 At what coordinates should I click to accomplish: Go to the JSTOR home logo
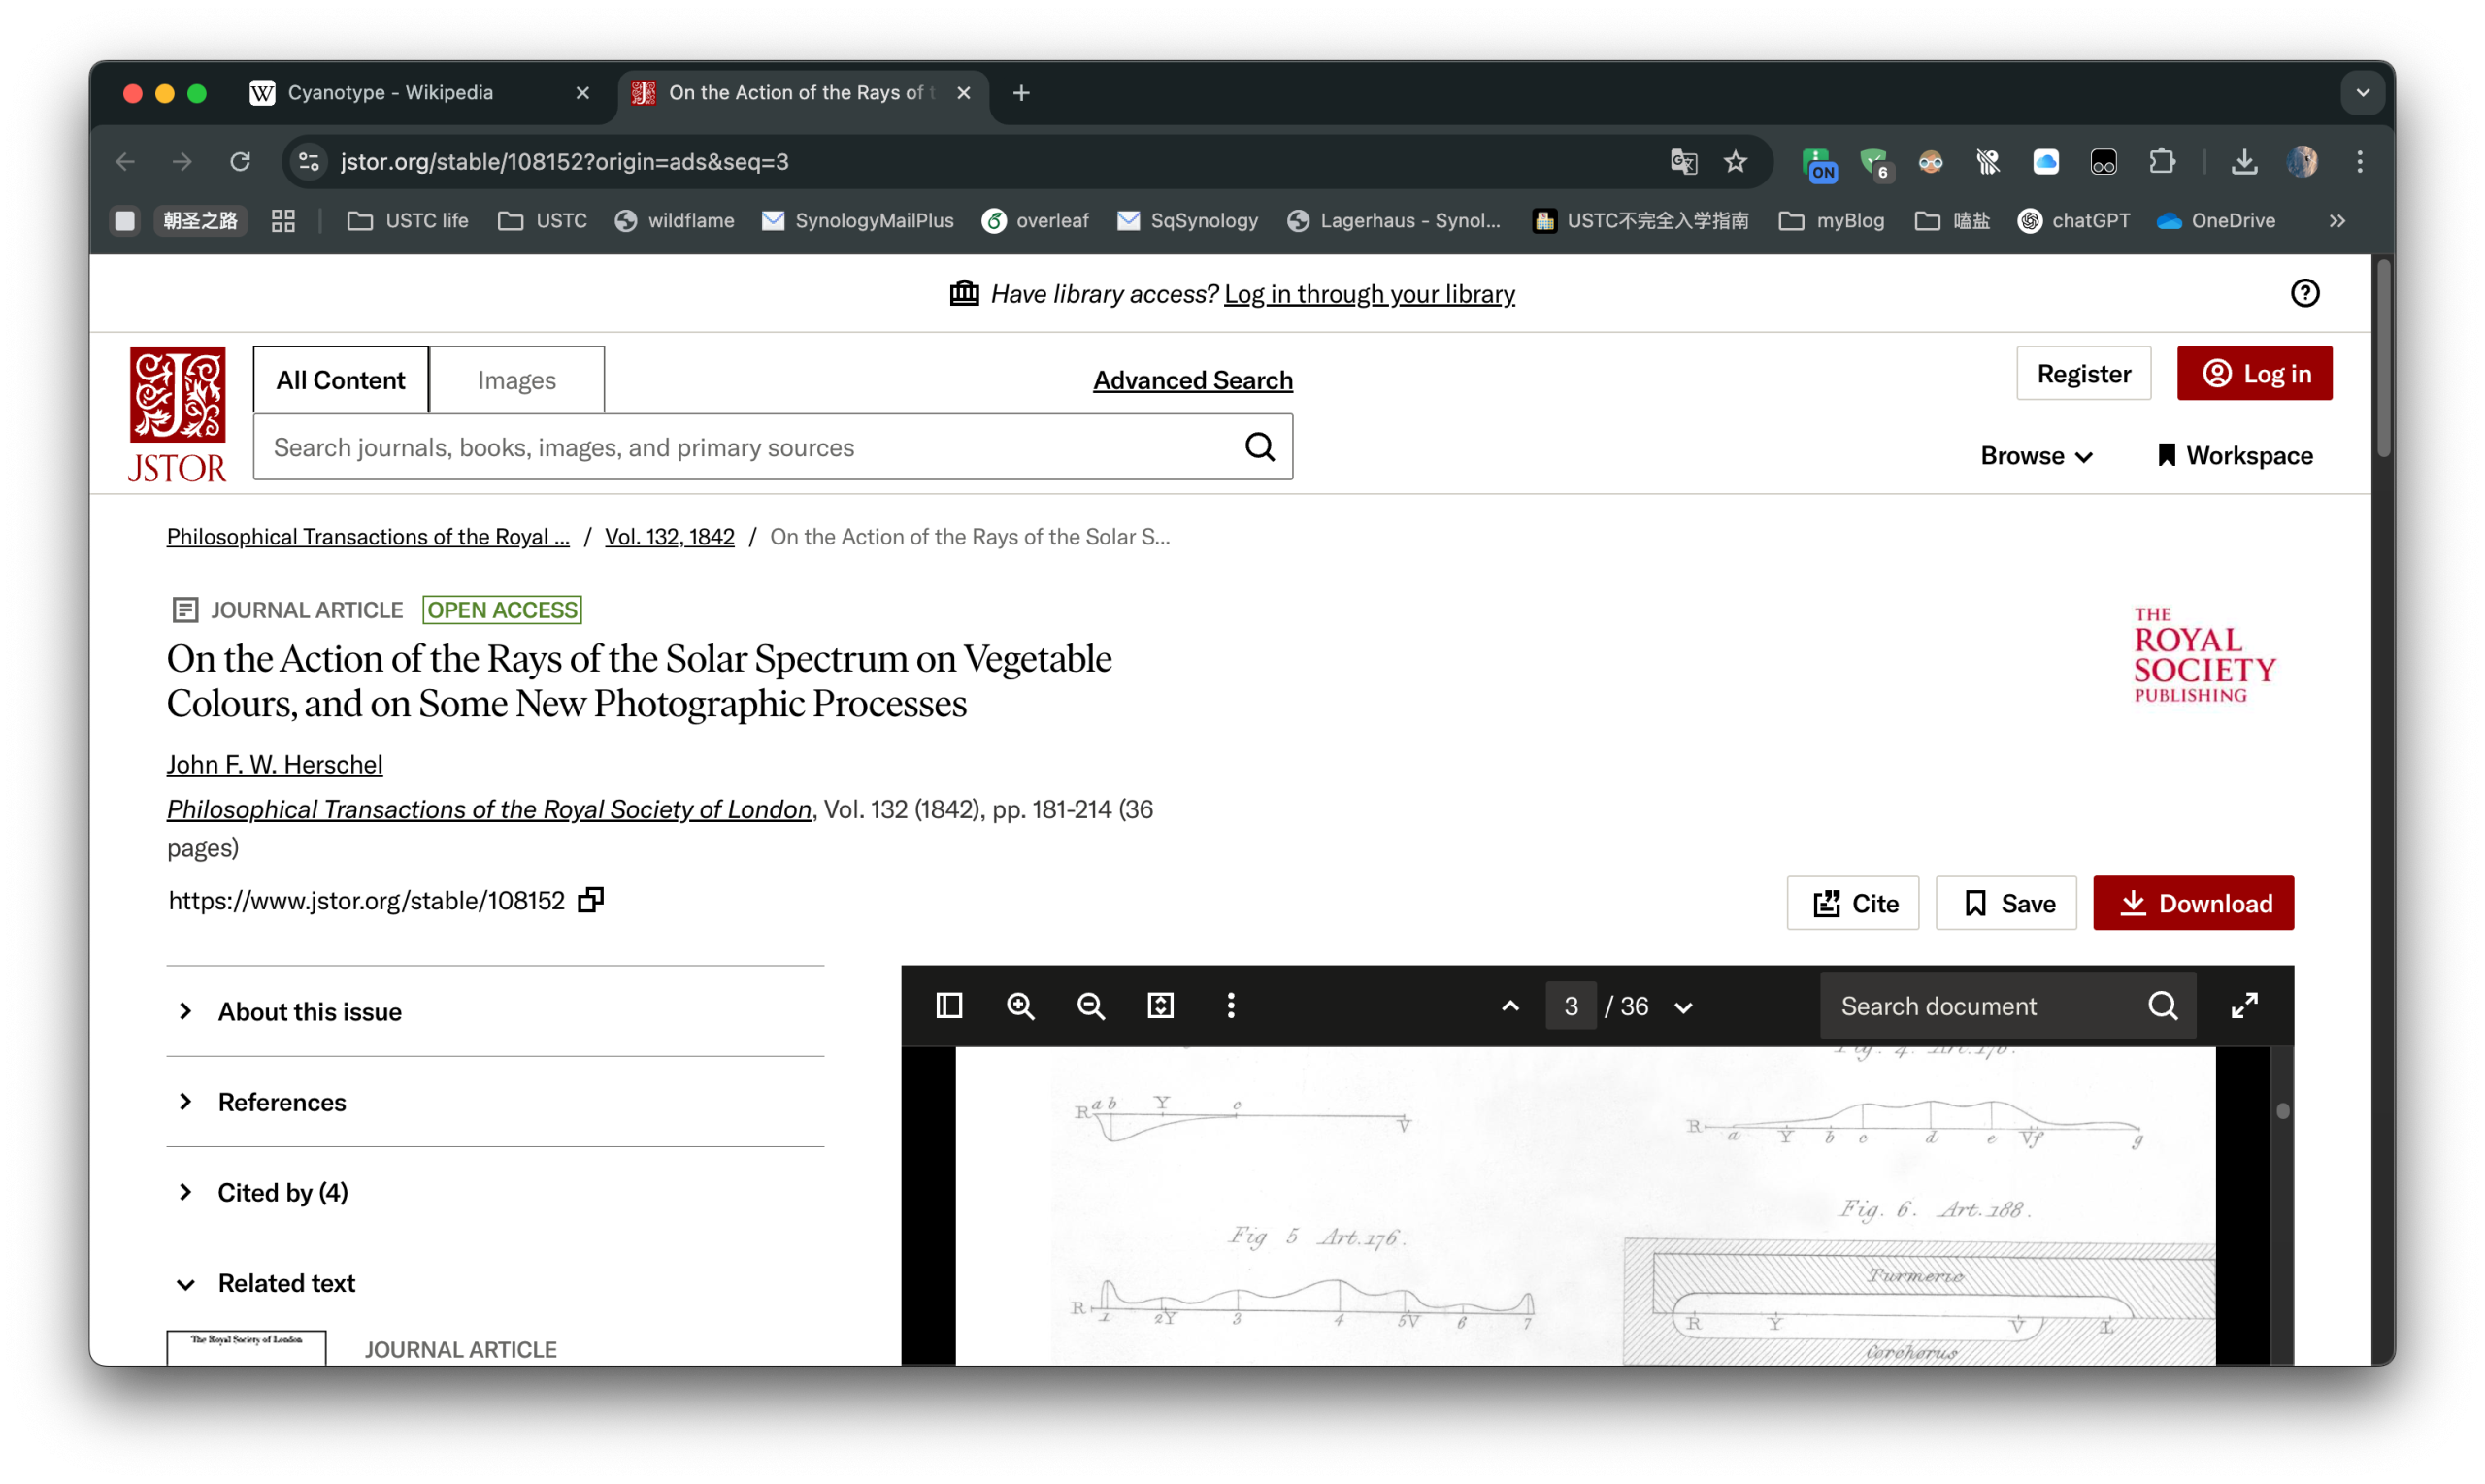click(177, 414)
